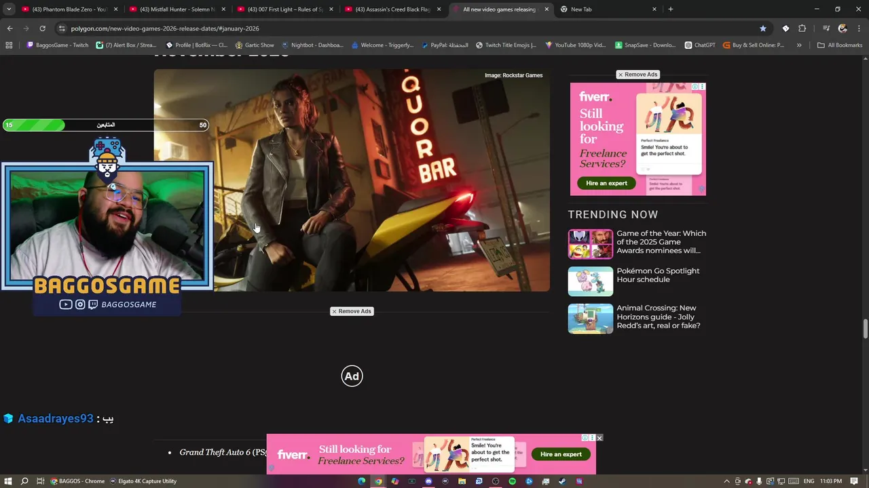Open the Chrome extensions puzzle icon
Image resolution: width=869 pixels, height=488 pixels.
tap(802, 28)
